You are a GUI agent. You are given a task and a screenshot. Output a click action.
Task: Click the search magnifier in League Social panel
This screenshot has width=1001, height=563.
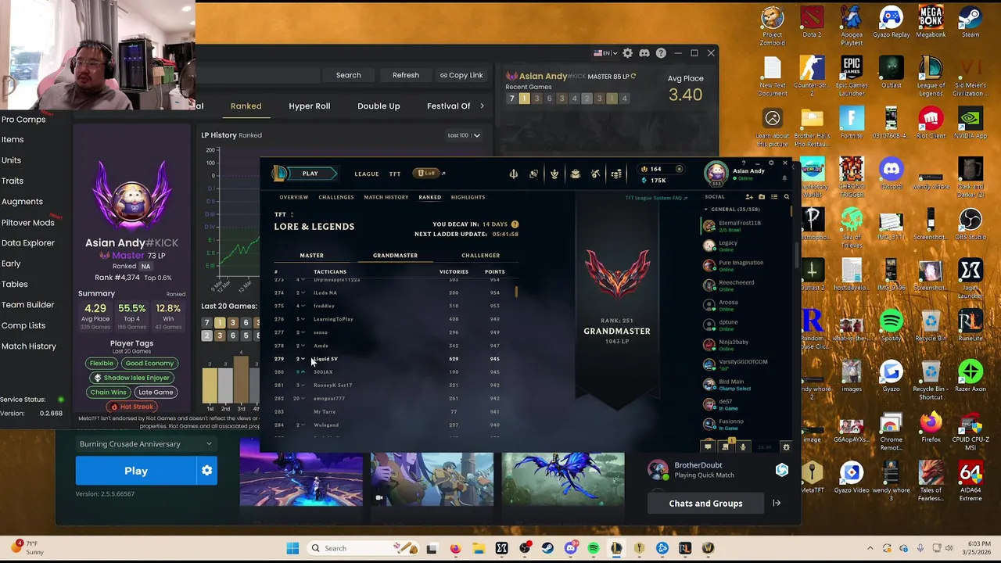point(787,197)
